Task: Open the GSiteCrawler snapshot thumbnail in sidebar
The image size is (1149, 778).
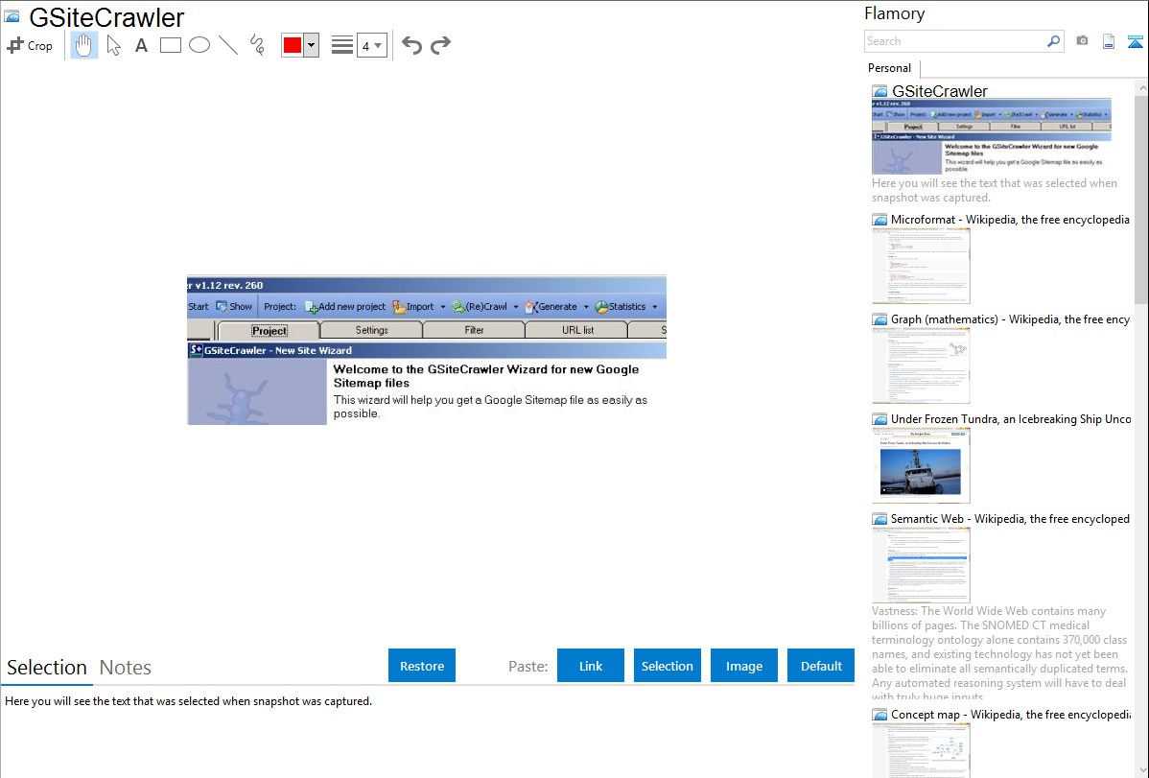Action: pyautogui.click(x=991, y=136)
